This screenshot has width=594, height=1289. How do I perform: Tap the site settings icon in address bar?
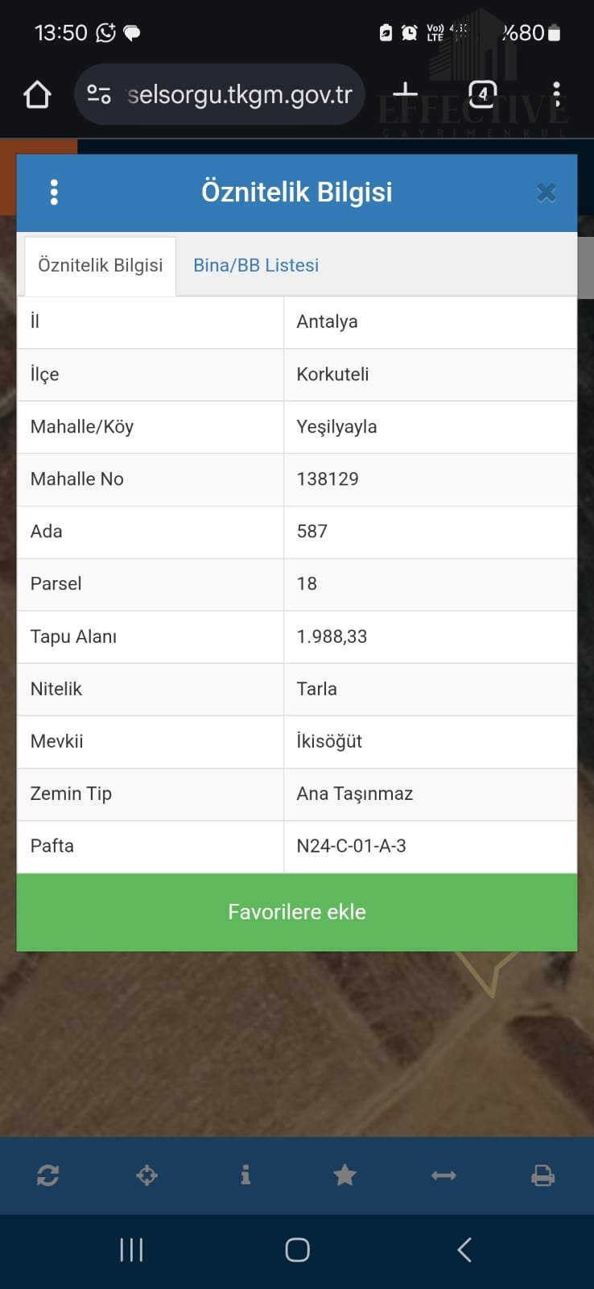[99, 95]
